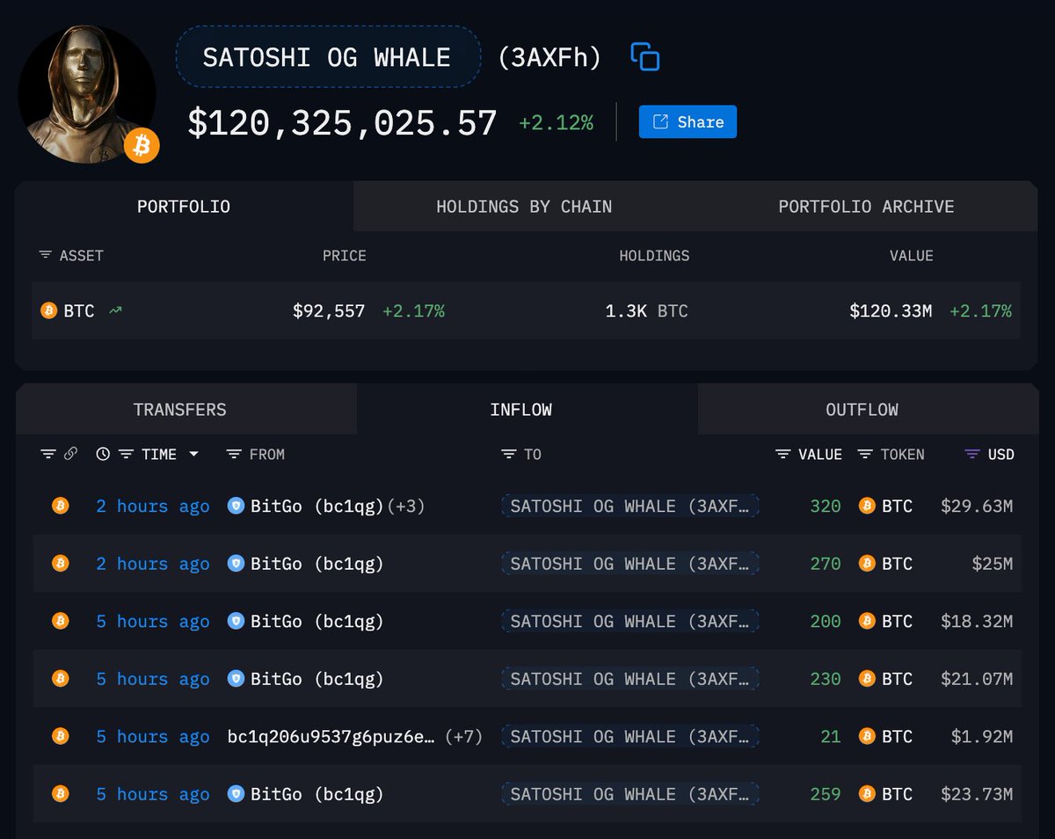The height and width of the screenshot is (839, 1055).
Task: Click the $92,557 BTC price
Action: 329,310
